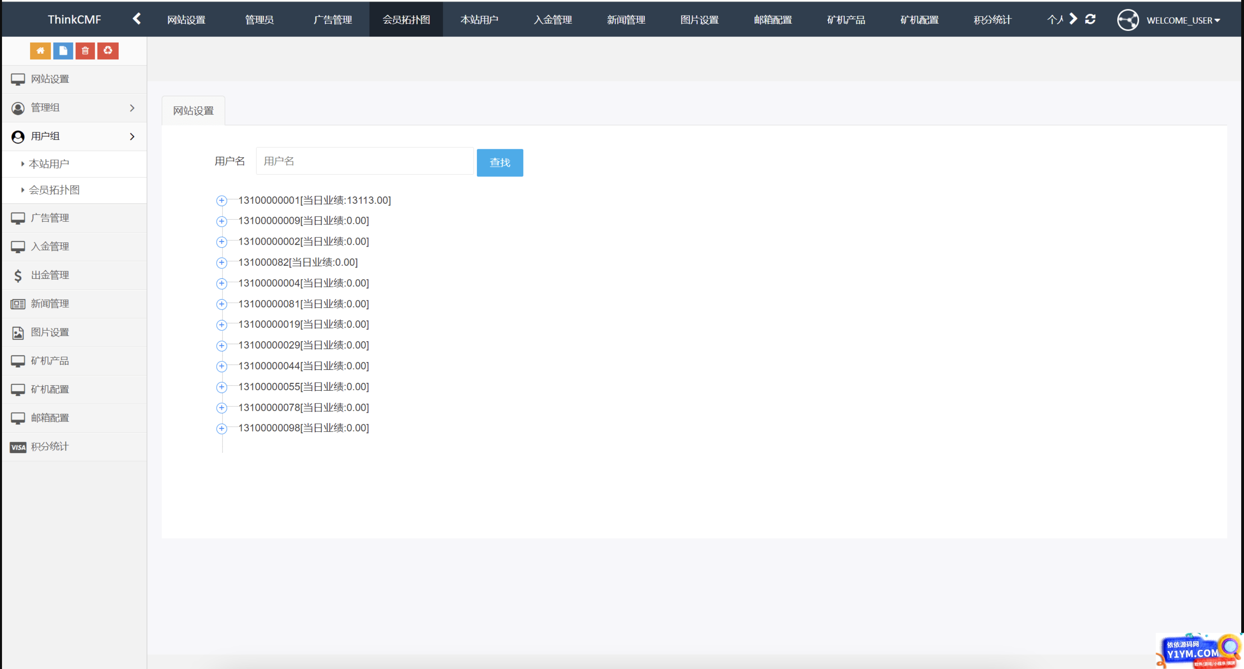Screen dimensions: 1244x669
Task: Expand tree node 13100000081
Action: point(222,304)
